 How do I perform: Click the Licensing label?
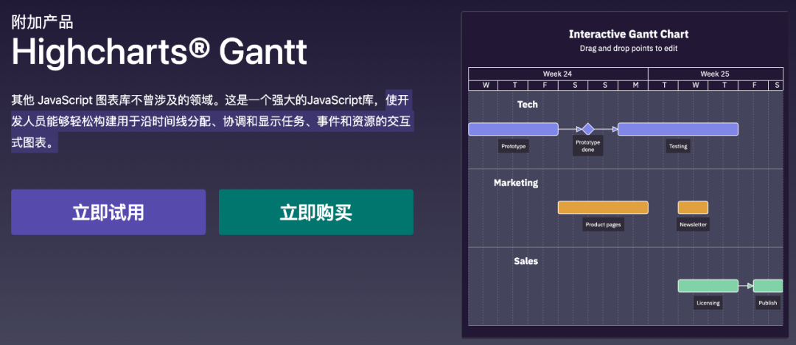[x=708, y=303]
